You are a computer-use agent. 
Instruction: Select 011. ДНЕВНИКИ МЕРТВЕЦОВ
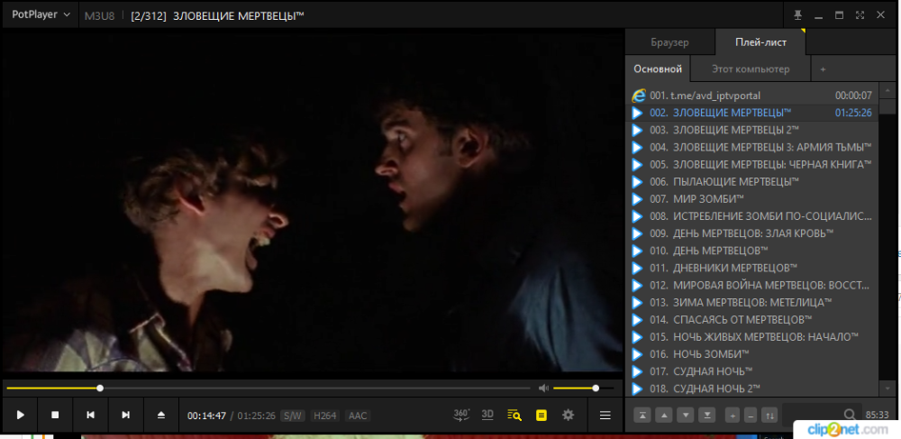[x=751, y=268]
